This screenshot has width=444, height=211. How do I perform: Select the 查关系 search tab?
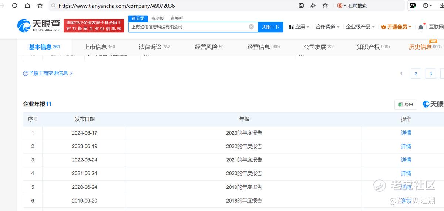pyautogui.click(x=176, y=18)
